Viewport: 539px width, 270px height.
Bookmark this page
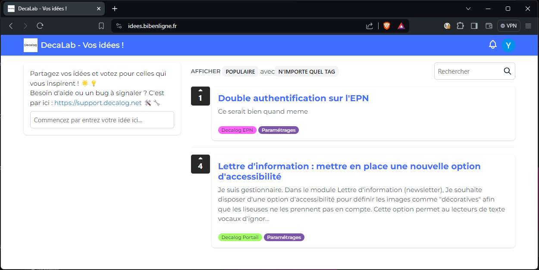[x=101, y=26]
